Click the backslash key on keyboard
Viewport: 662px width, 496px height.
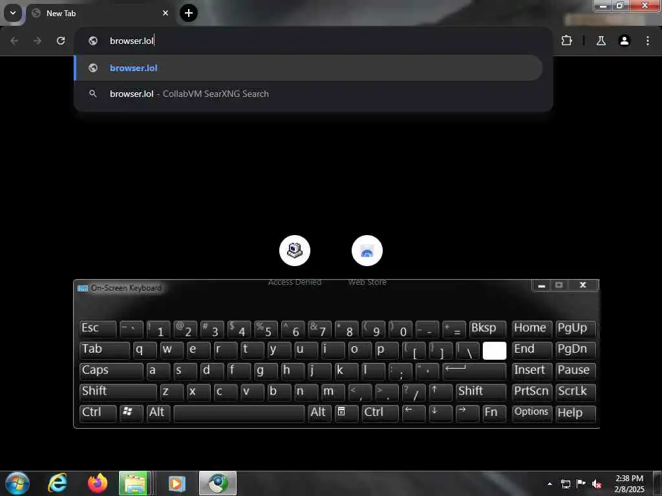pos(467,349)
